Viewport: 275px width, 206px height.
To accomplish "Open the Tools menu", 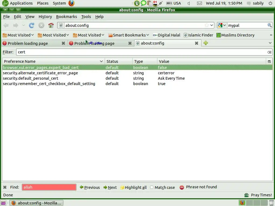I will click(86, 17).
